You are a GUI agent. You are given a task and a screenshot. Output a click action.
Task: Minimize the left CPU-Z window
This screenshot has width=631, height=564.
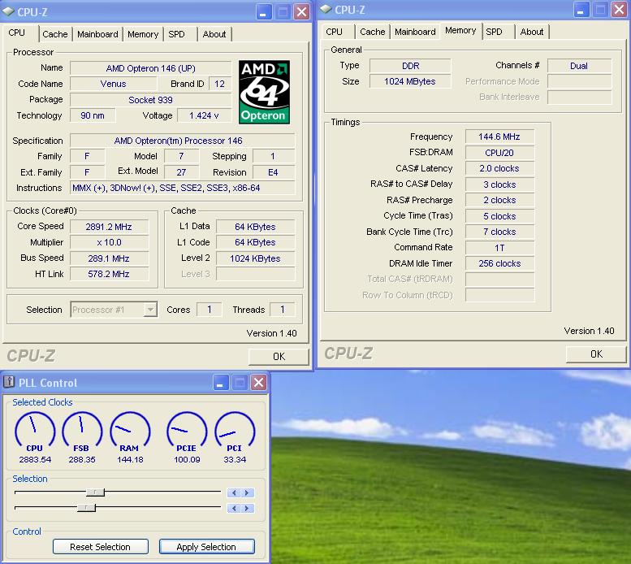coord(264,12)
